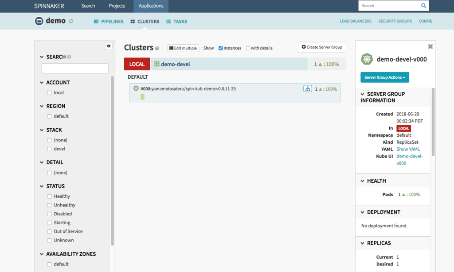Switch to the CLUSTERS tab
This screenshot has width=454, height=272.
click(x=145, y=21)
